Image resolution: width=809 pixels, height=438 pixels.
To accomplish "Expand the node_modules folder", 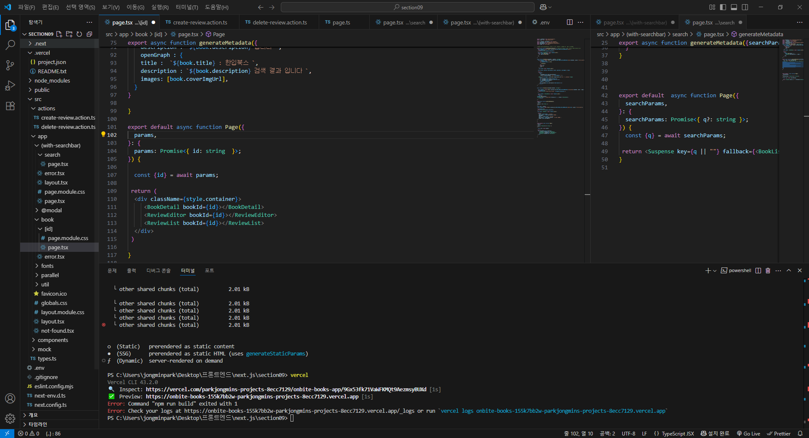I will pos(59,80).
